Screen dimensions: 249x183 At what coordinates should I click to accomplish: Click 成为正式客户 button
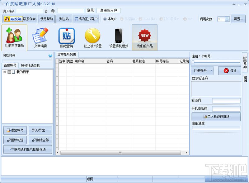[86, 19]
